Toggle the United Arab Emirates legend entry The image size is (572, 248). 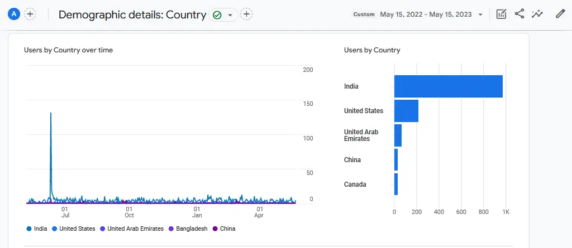click(132, 229)
